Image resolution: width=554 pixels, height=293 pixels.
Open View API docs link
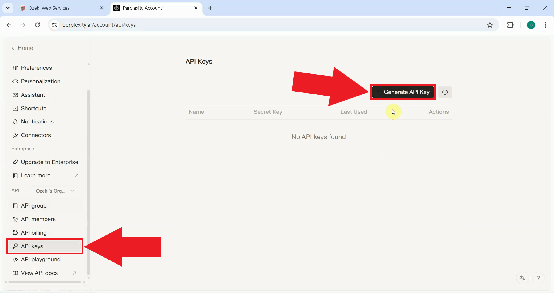point(39,273)
